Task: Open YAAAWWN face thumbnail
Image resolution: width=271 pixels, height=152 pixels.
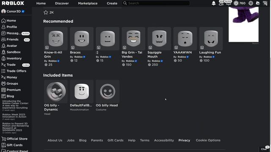Action: [185, 38]
